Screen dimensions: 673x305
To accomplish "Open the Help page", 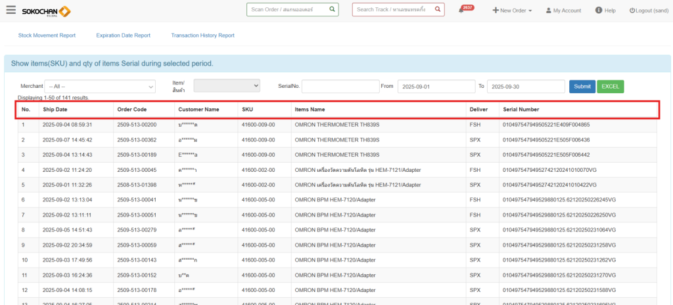I will pyautogui.click(x=605, y=10).
